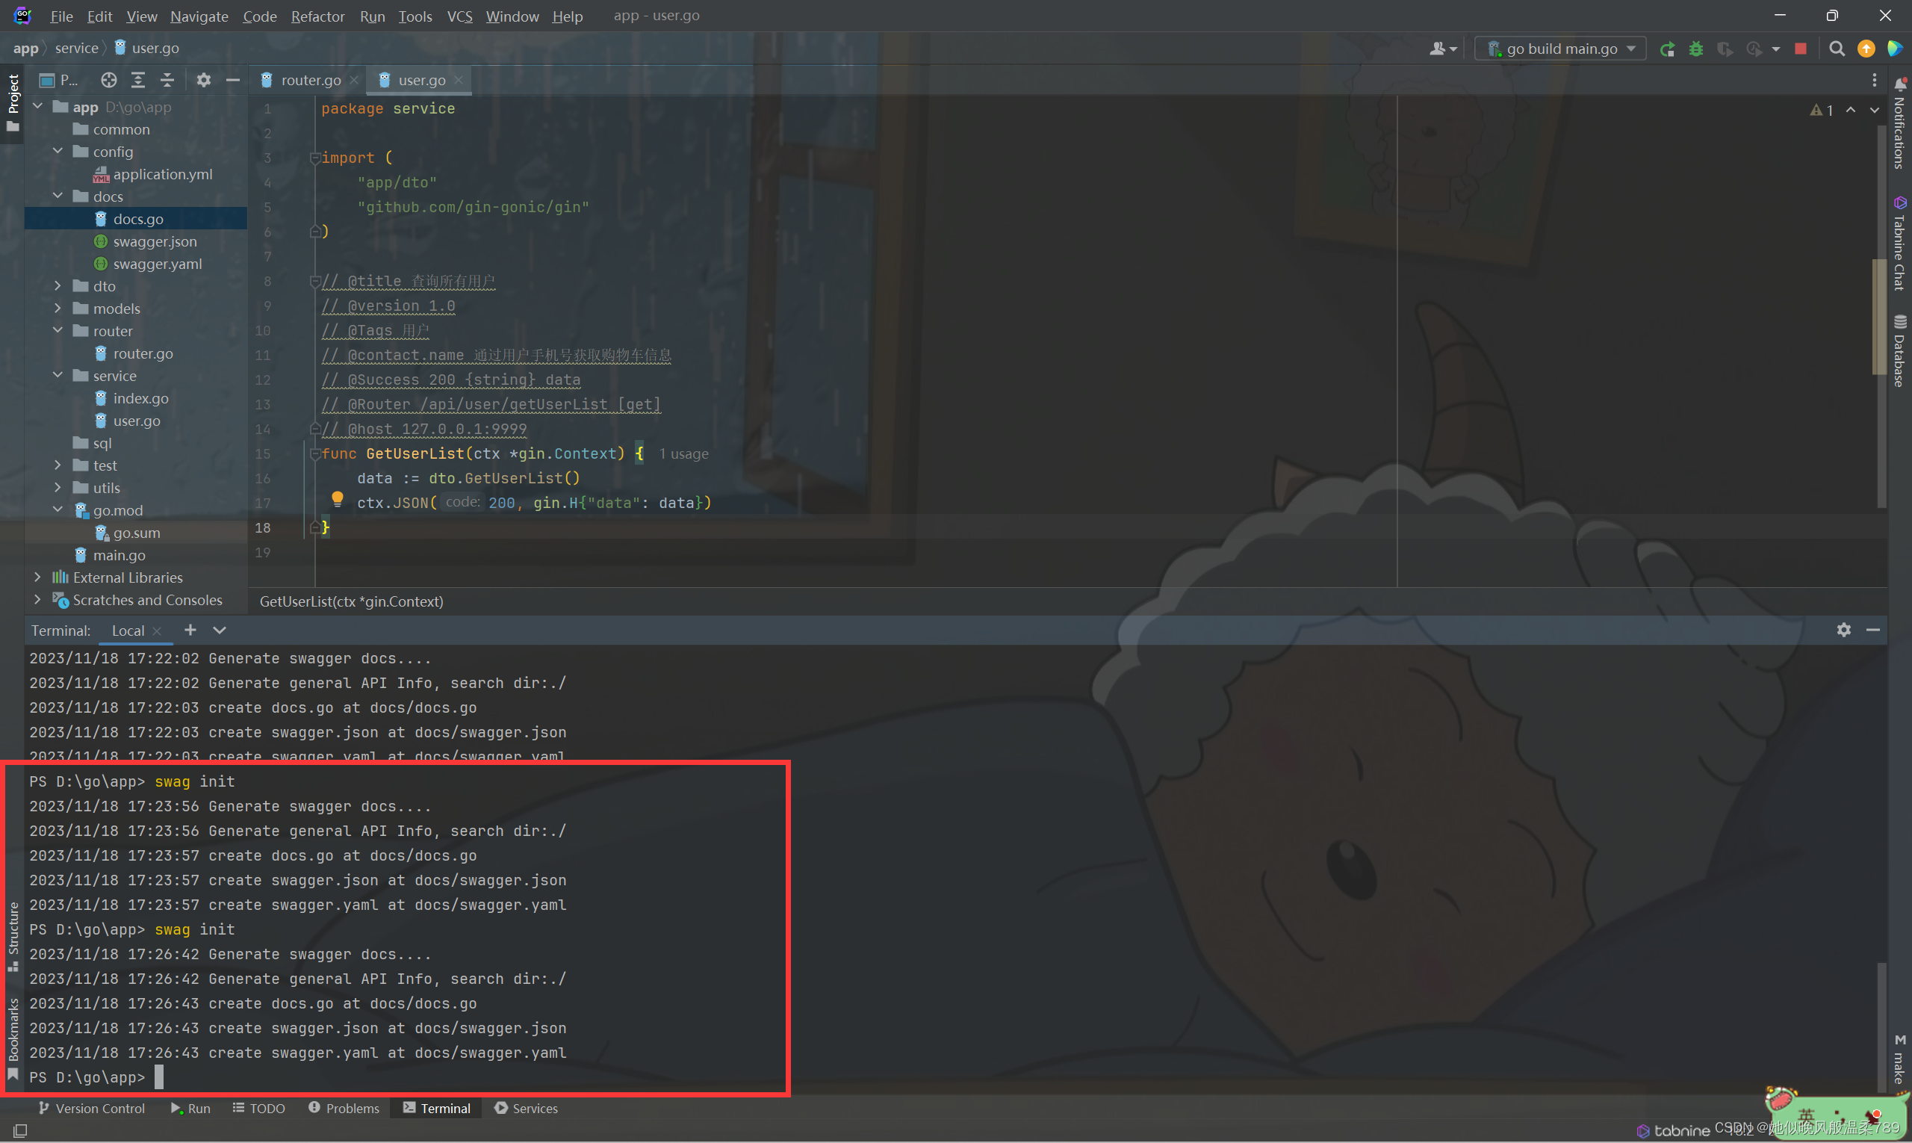Add new terminal session with plus icon
This screenshot has width=1912, height=1143.
pyautogui.click(x=190, y=630)
